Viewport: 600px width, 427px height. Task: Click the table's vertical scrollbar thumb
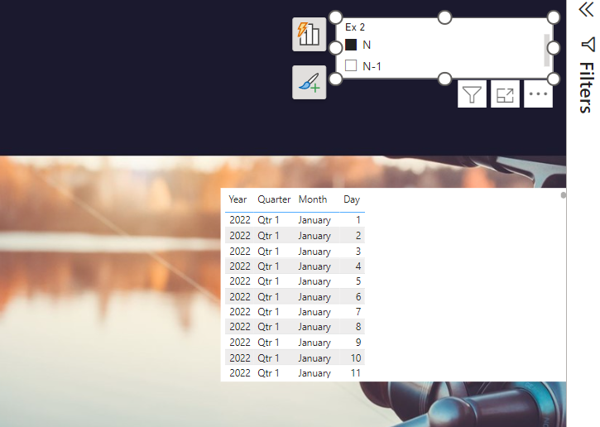pyautogui.click(x=563, y=195)
